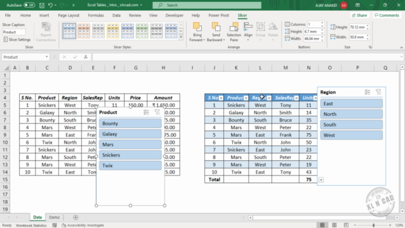Expand the Slicer Styles gallery
The width and height of the screenshot is (405, 228).
coord(181,37)
